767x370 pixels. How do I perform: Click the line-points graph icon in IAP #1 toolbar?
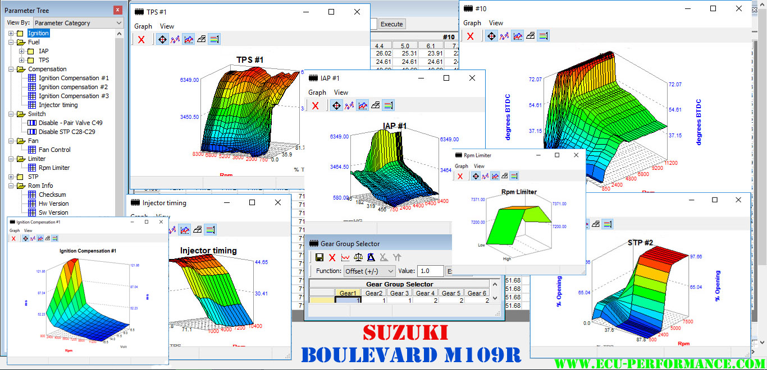pyautogui.click(x=349, y=105)
